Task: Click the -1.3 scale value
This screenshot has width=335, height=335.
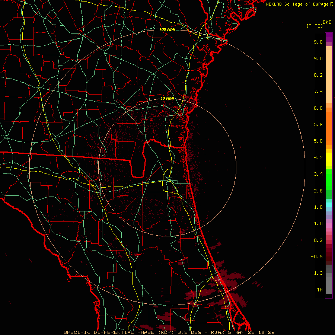Action: [x=317, y=273]
